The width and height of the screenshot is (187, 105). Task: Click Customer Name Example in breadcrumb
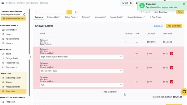point(28,3)
